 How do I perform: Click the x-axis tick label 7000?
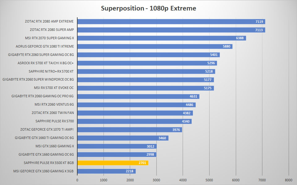(262, 180)
